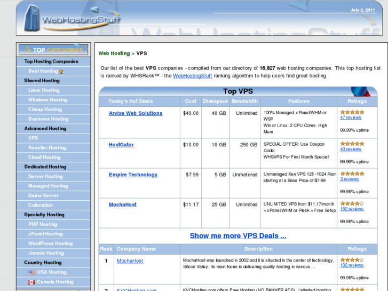388x291 pixels.
Task: Click the July 9, 2011 date in the header
Action: tap(362, 10)
